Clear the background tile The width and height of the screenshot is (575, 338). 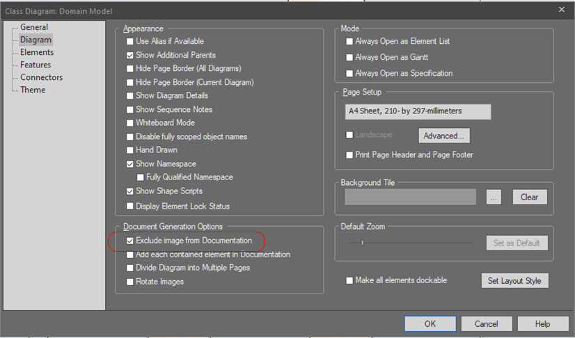click(x=530, y=198)
